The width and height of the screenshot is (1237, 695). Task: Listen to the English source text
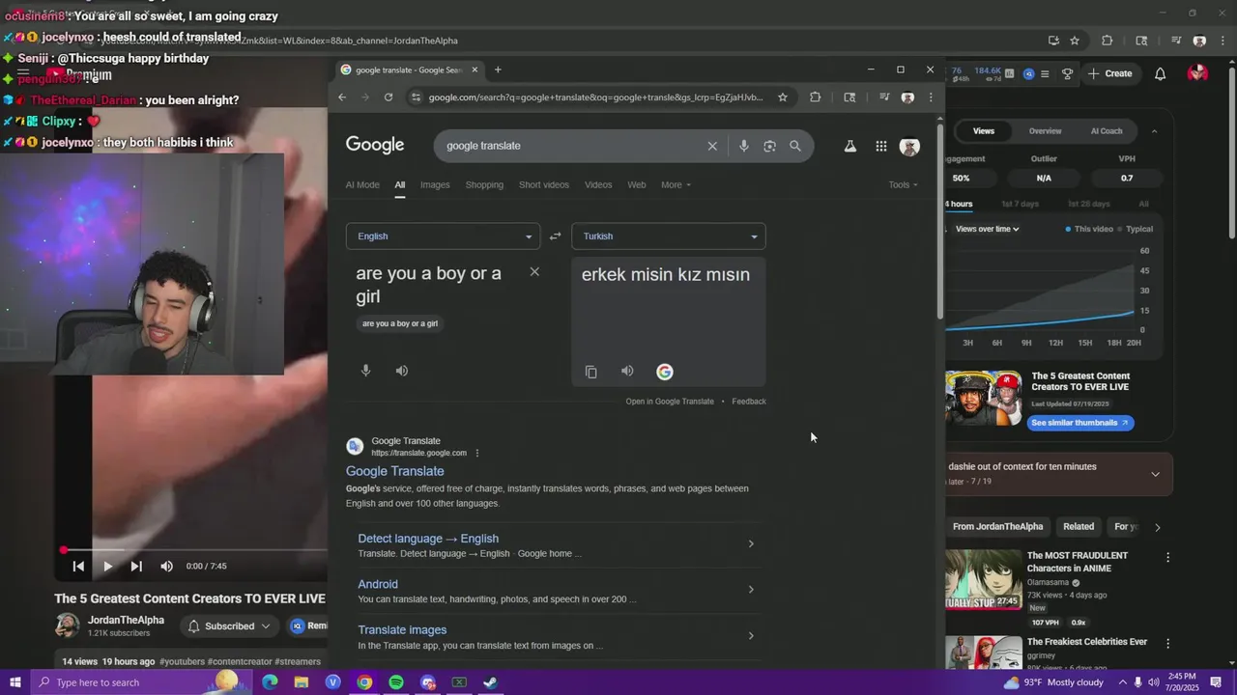coord(402,371)
